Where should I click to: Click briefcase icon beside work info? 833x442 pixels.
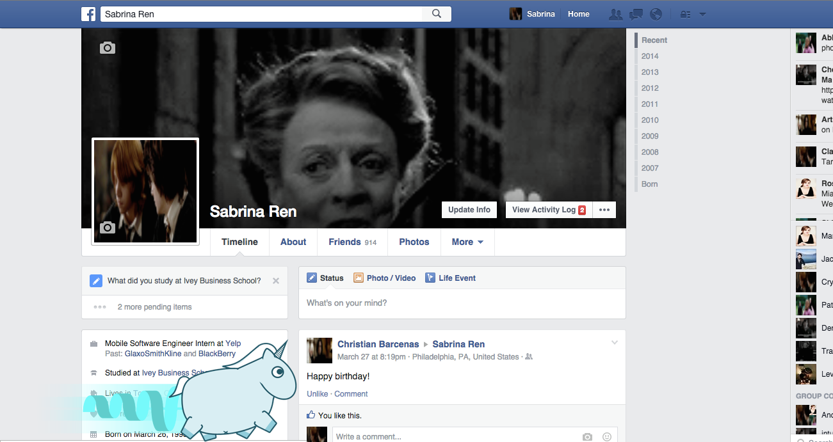(94, 343)
